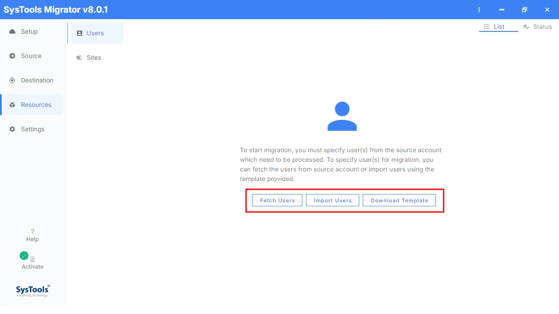Open the Settings section

tap(31, 129)
